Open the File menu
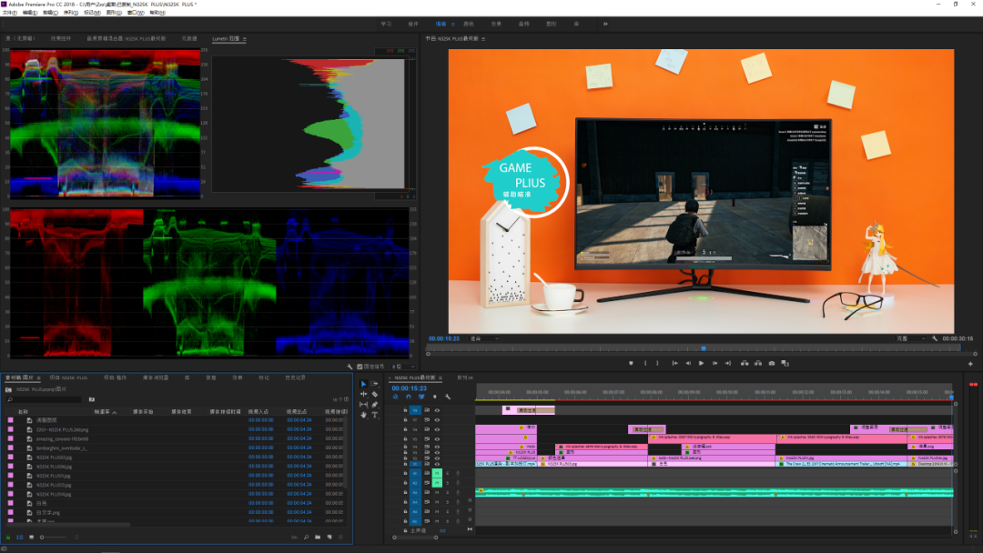The height and width of the screenshot is (553, 983). click(9, 13)
